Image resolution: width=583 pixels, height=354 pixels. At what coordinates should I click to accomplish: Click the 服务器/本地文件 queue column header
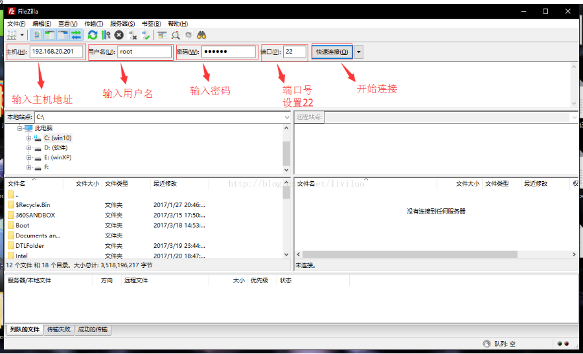pyautogui.click(x=49, y=280)
